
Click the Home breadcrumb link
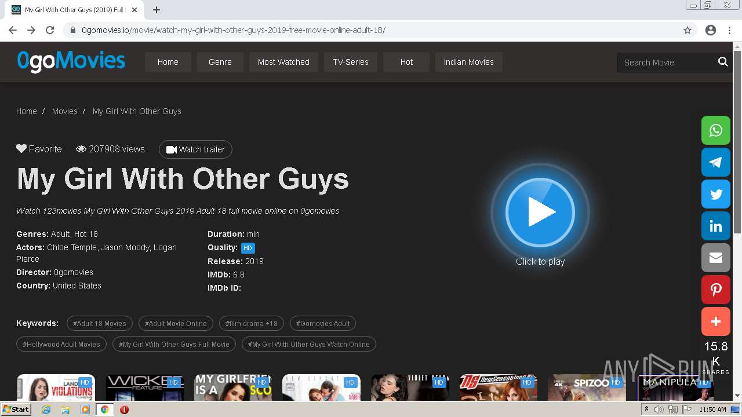coord(27,111)
